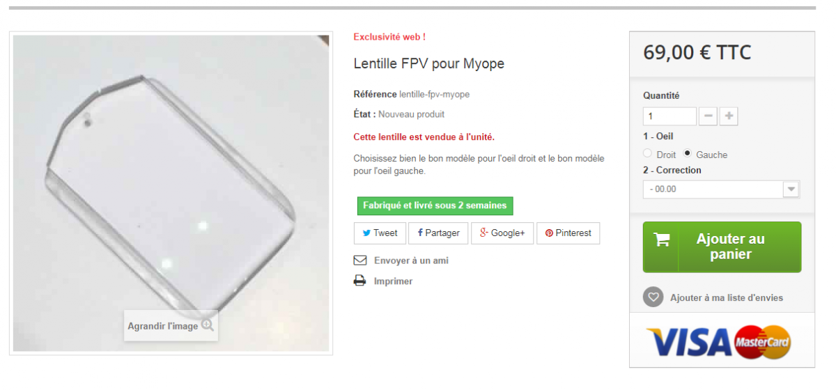836x390 pixels.
Task: Open the Ajouter à ma liste d'envies link
Action: pyautogui.click(x=727, y=298)
